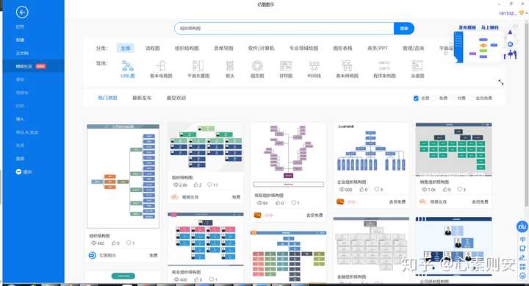The height and width of the screenshot is (286, 529).
Task: Click the template search input field
Action: pos(284,29)
